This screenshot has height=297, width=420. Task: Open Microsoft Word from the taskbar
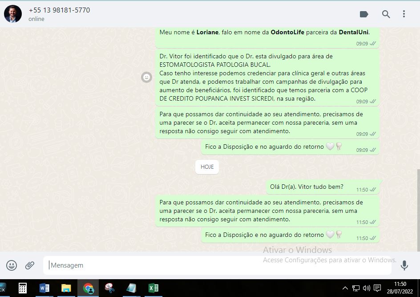click(x=44, y=288)
